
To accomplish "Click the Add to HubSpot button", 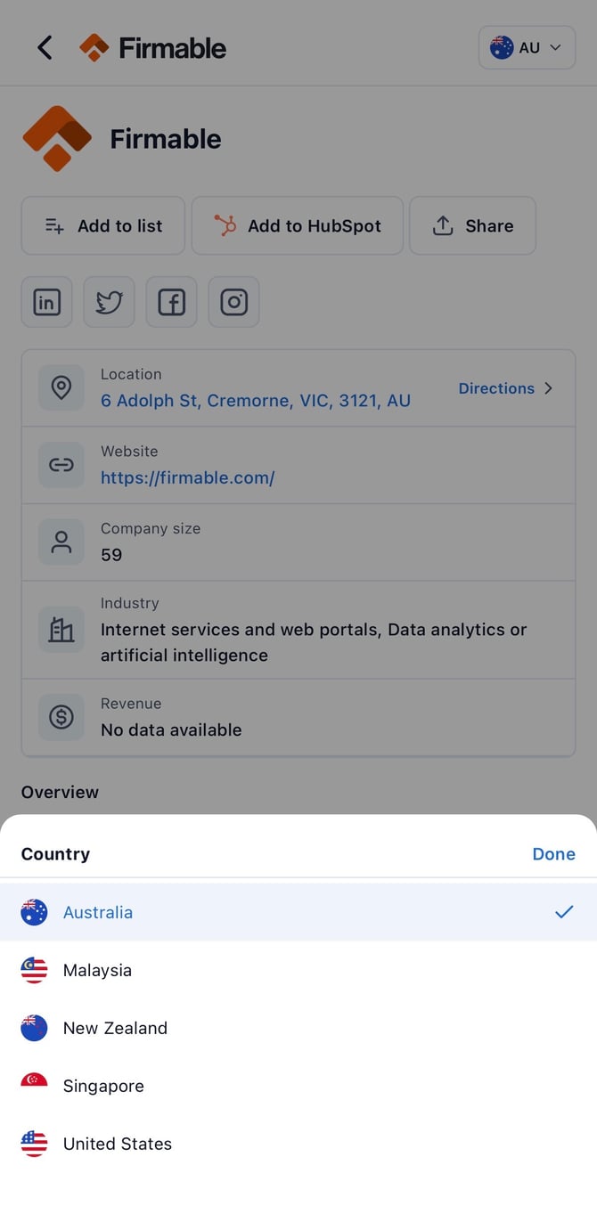I will tap(298, 225).
